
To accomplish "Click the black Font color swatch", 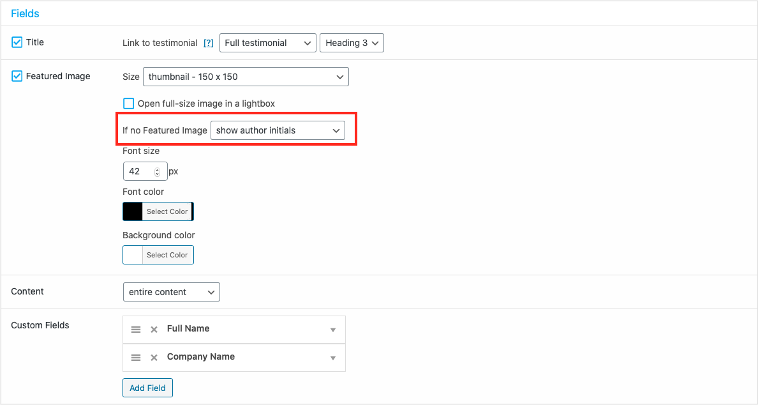I will [x=133, y=211].
